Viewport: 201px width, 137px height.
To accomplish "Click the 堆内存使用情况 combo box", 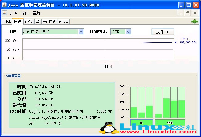I will pyautogui.click(x=53, y=32).
